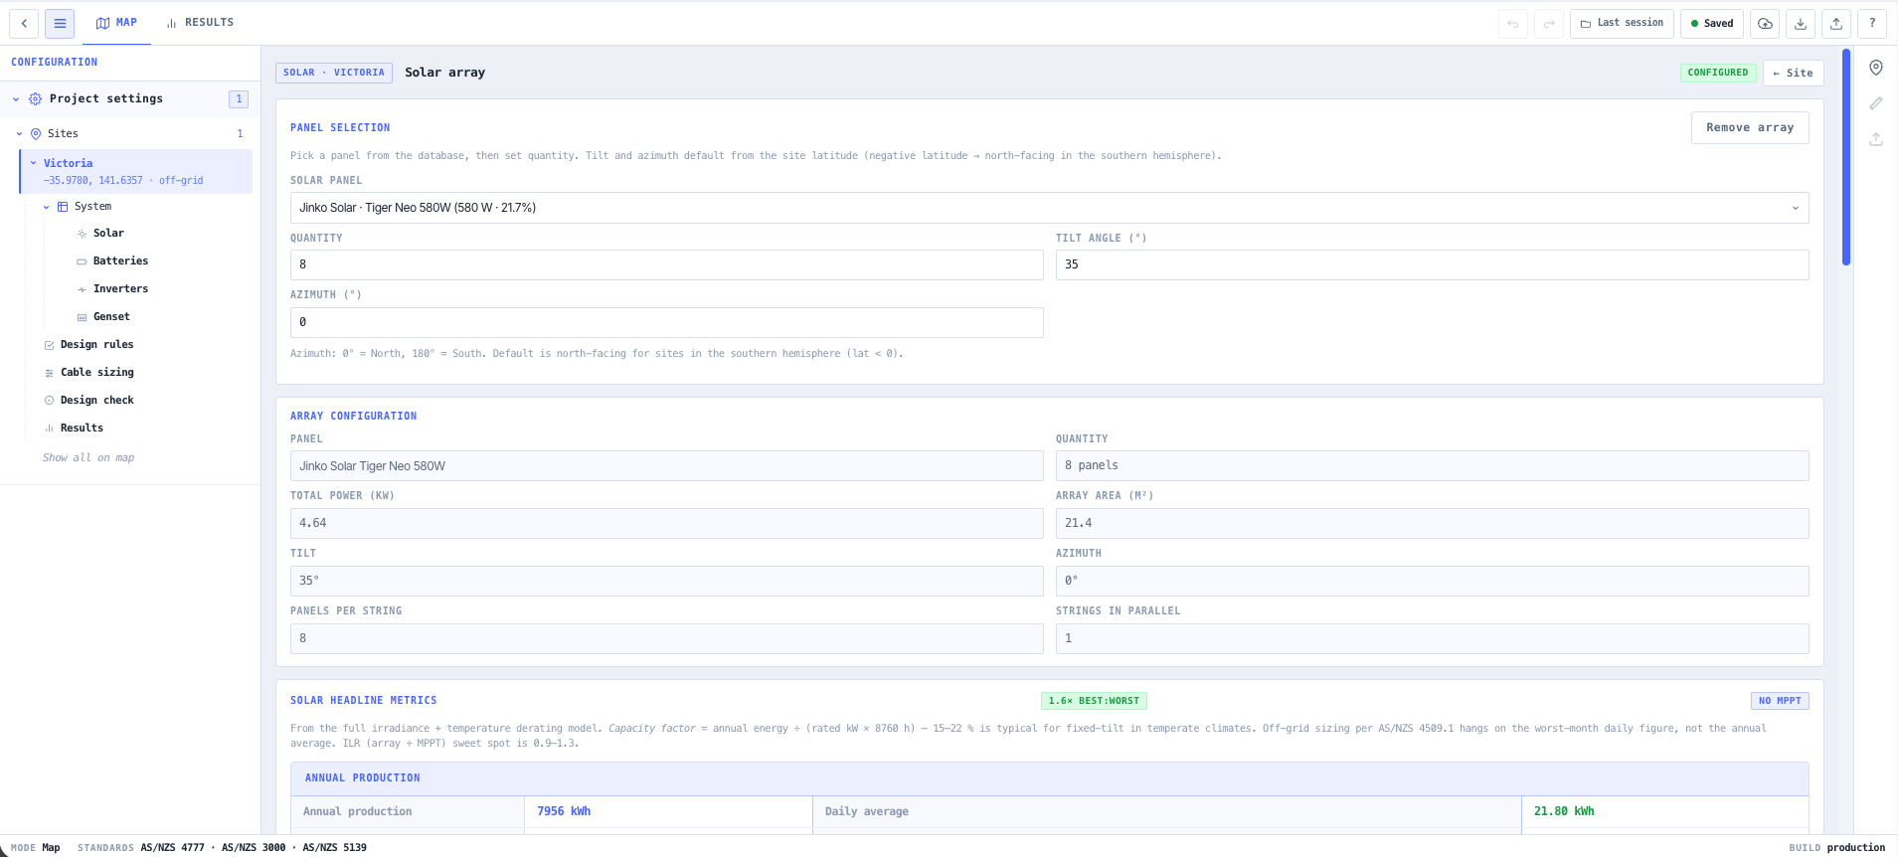1898x857 pixels.
Task: Go back using the Site button
Action: [1793, 73]
